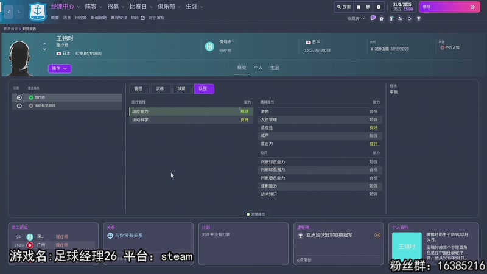Screen dimensions: 487x274
Task: Open the club anchor badge
Action: (x=38, y=12)
